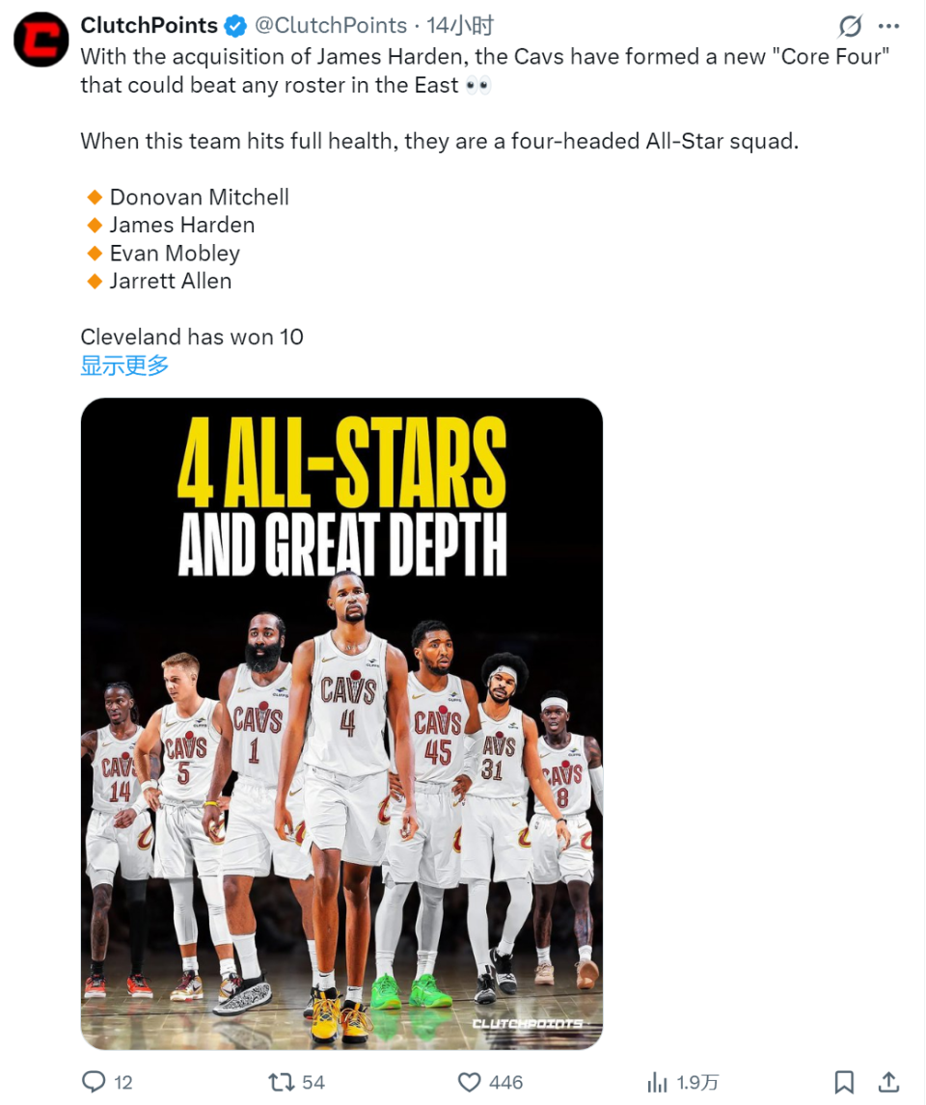Click the share upload arrow icon

pos(889,1082)
